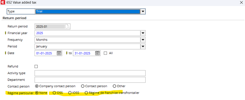Click the Activity type input field

coord(90,73)
